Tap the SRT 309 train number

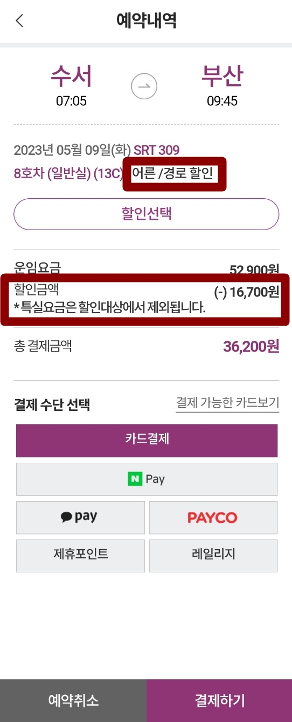tap(157, 150)
